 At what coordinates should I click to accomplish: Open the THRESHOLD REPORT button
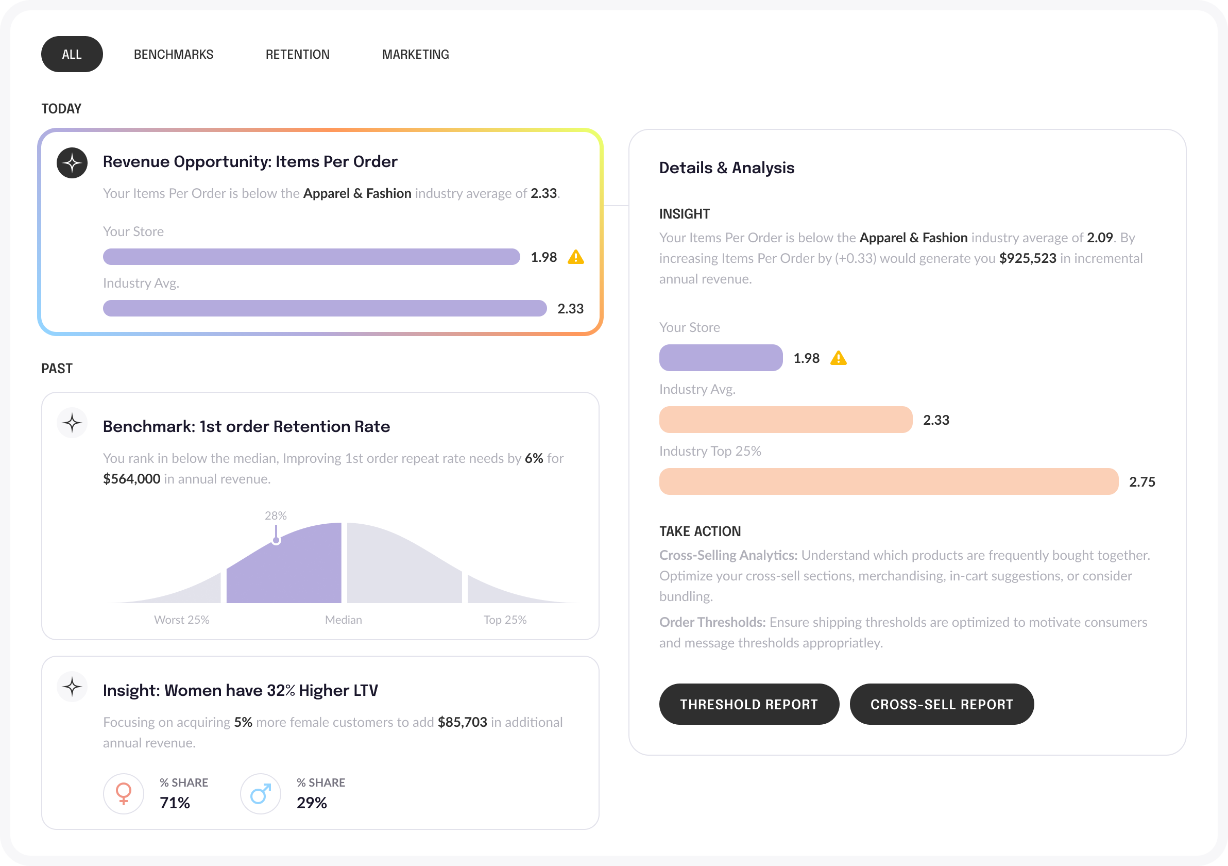point(749,704)
